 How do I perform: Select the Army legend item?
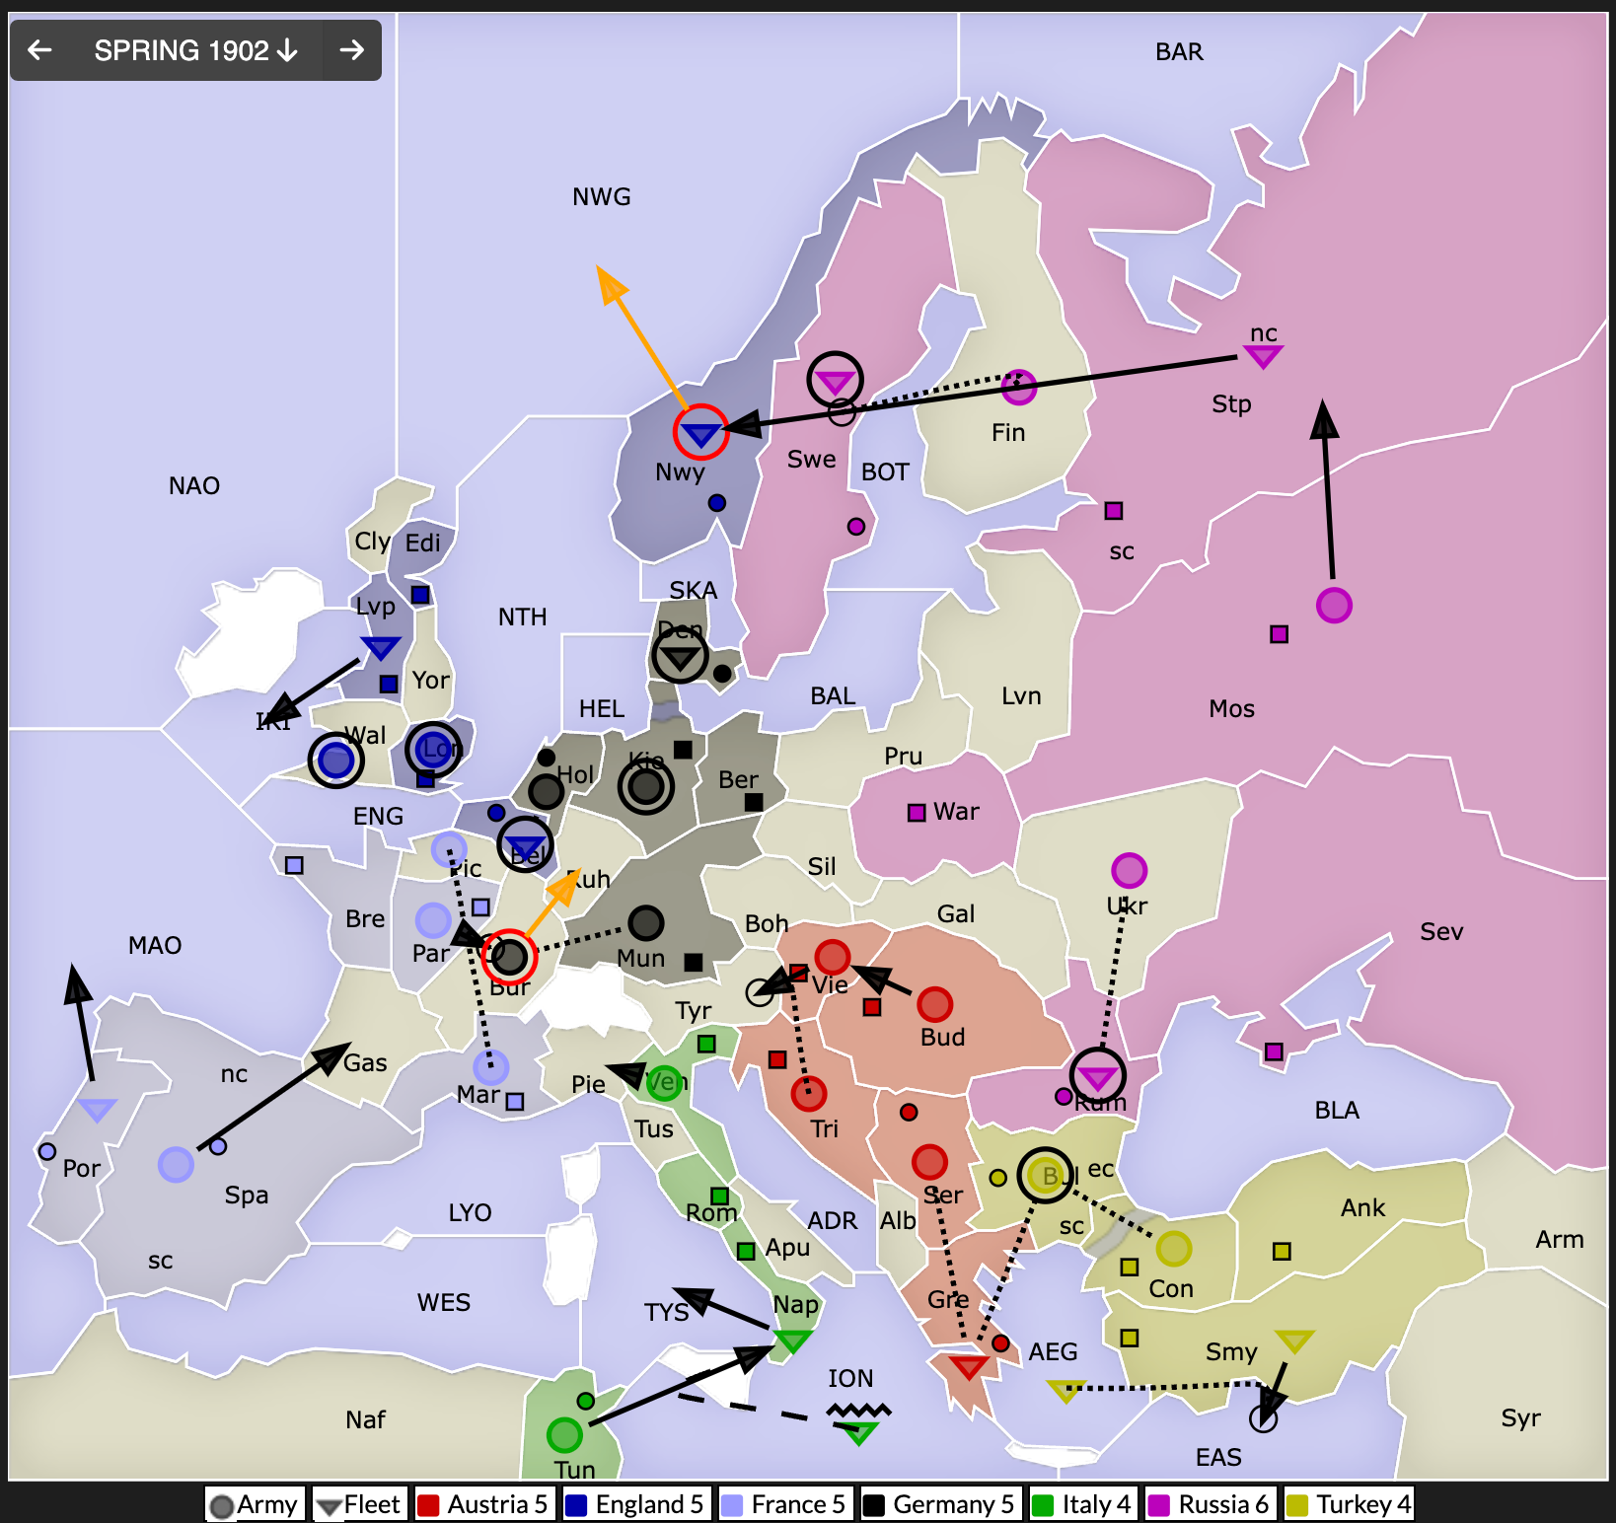coord(255,1504)
